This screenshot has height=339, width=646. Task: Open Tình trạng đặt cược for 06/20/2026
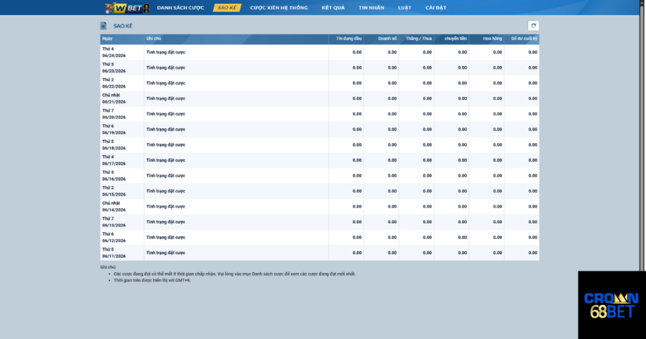tap(166, 114)
